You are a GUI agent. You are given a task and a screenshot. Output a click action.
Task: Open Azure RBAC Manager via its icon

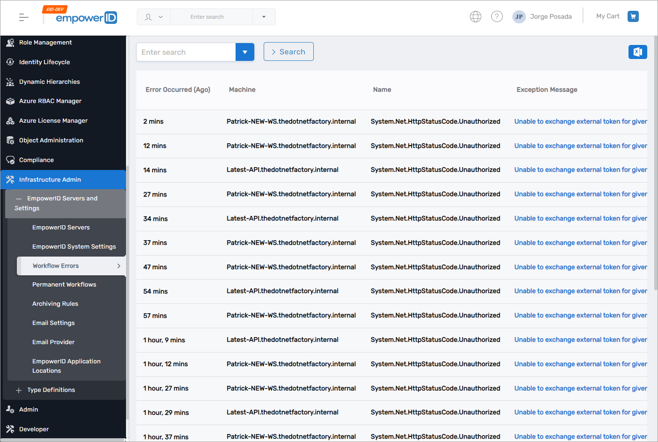(10, 101)
